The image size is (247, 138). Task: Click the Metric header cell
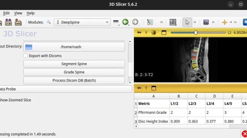coord(153,103)
